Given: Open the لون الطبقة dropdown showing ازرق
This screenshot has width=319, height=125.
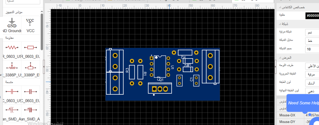Looking at the screenshot, I should coord(312,83).
